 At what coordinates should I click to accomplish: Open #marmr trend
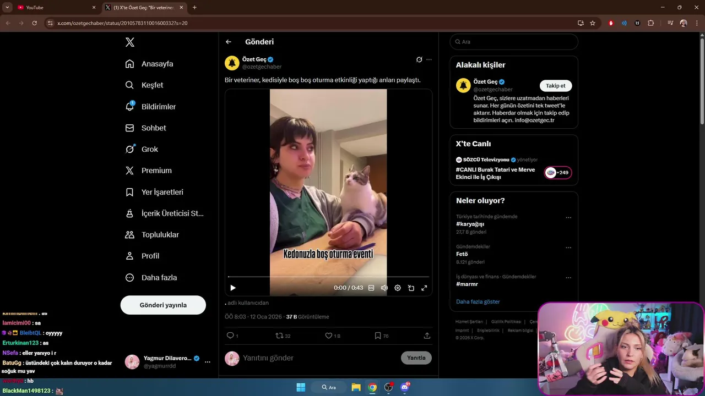click(467, 284)
